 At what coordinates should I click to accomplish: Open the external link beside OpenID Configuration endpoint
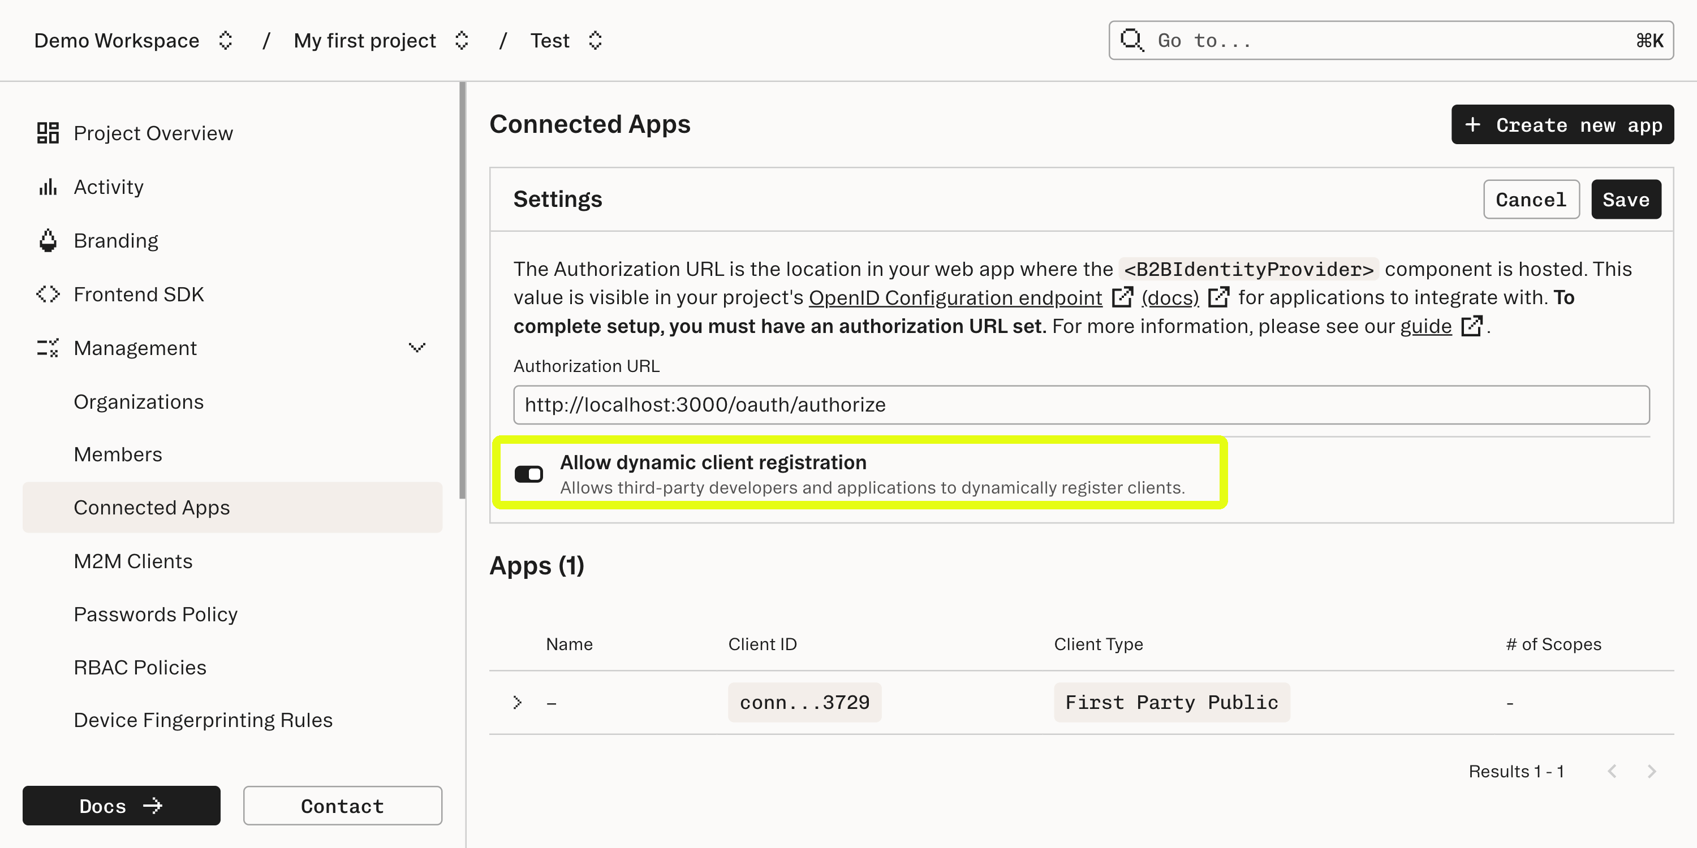pos(1123,297)
